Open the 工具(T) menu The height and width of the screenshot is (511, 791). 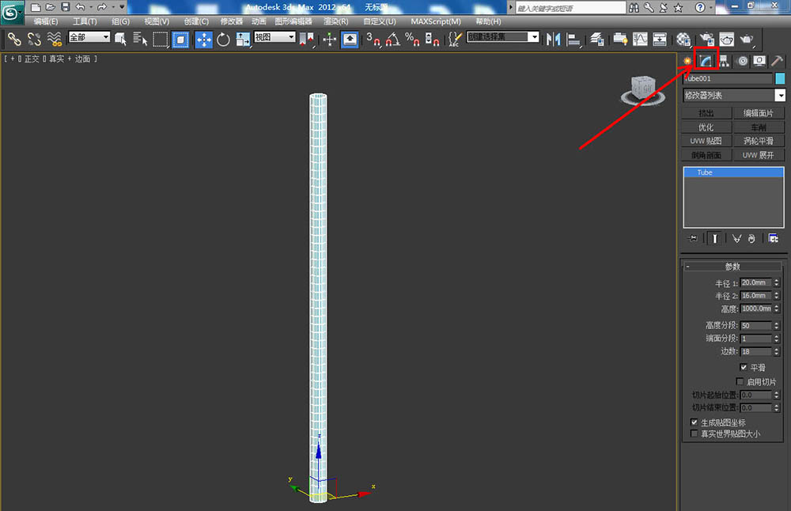click(85, 21)
